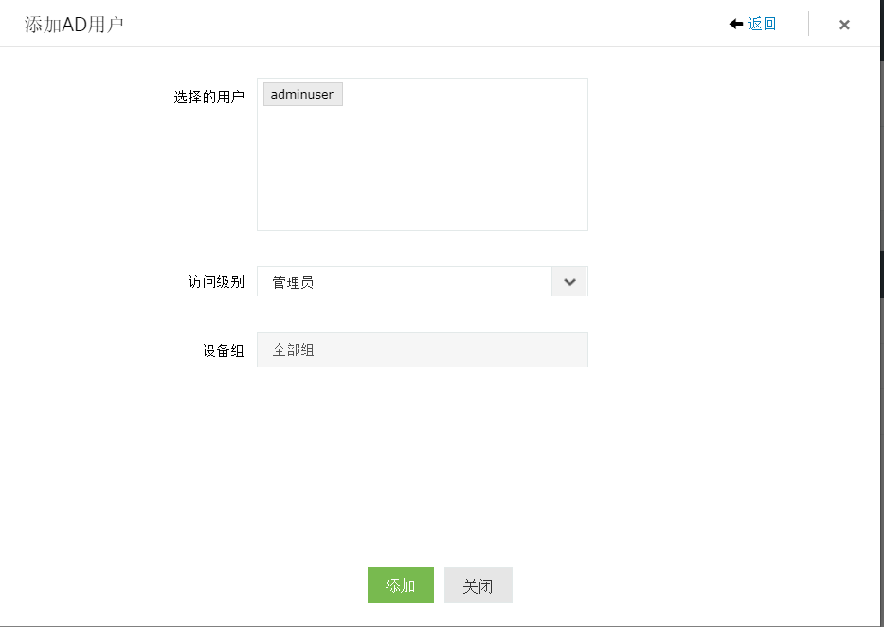Close the 添加AD用户 dialog with X

pyautogui.click(x=844, y=25)
